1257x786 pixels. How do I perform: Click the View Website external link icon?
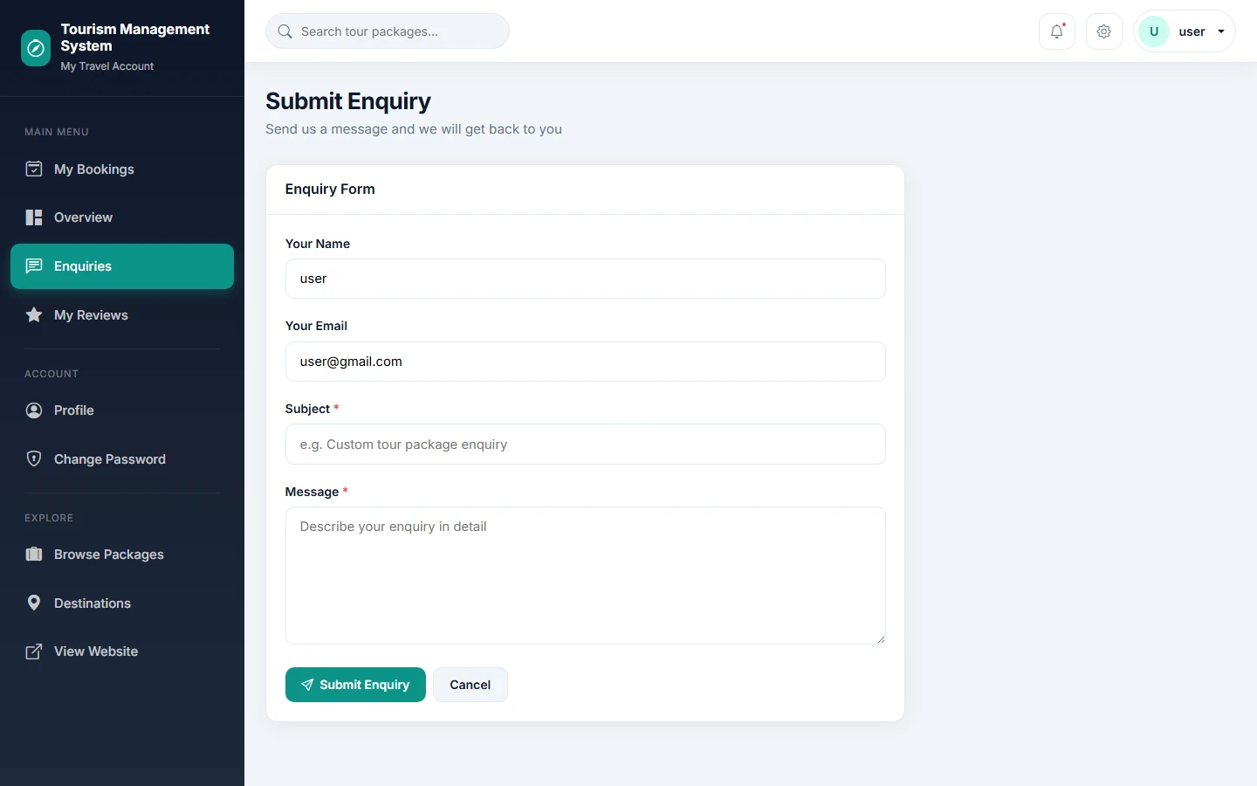[x=34, y=652]
